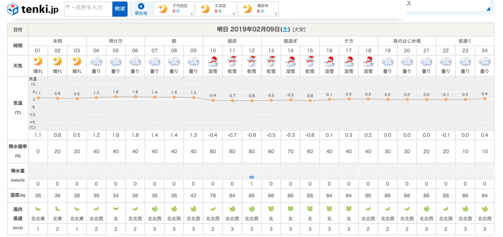
Task: Click the 夕方 time period header
Action: pyautogui.click(x=349, y=41)
